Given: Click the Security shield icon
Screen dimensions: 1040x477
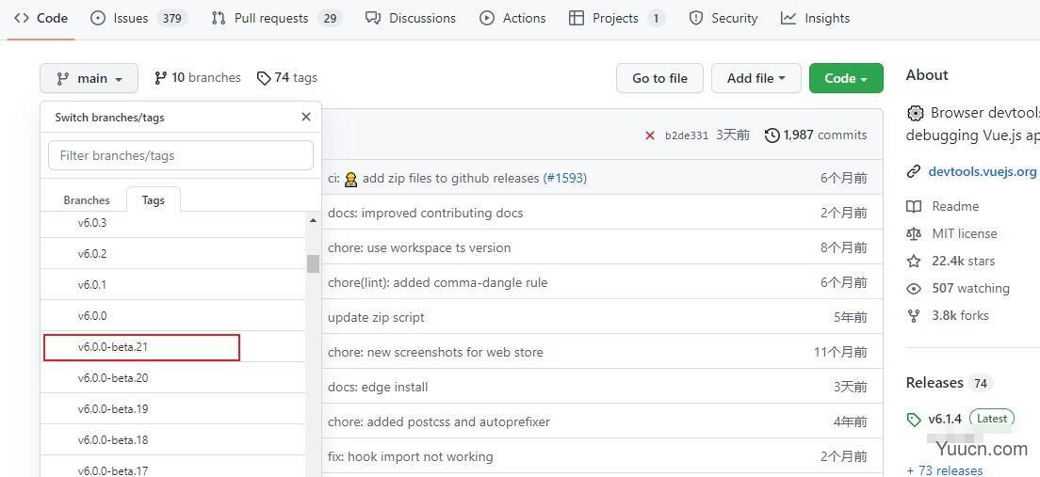Looking at the screenshot, I should pos(696,19).
